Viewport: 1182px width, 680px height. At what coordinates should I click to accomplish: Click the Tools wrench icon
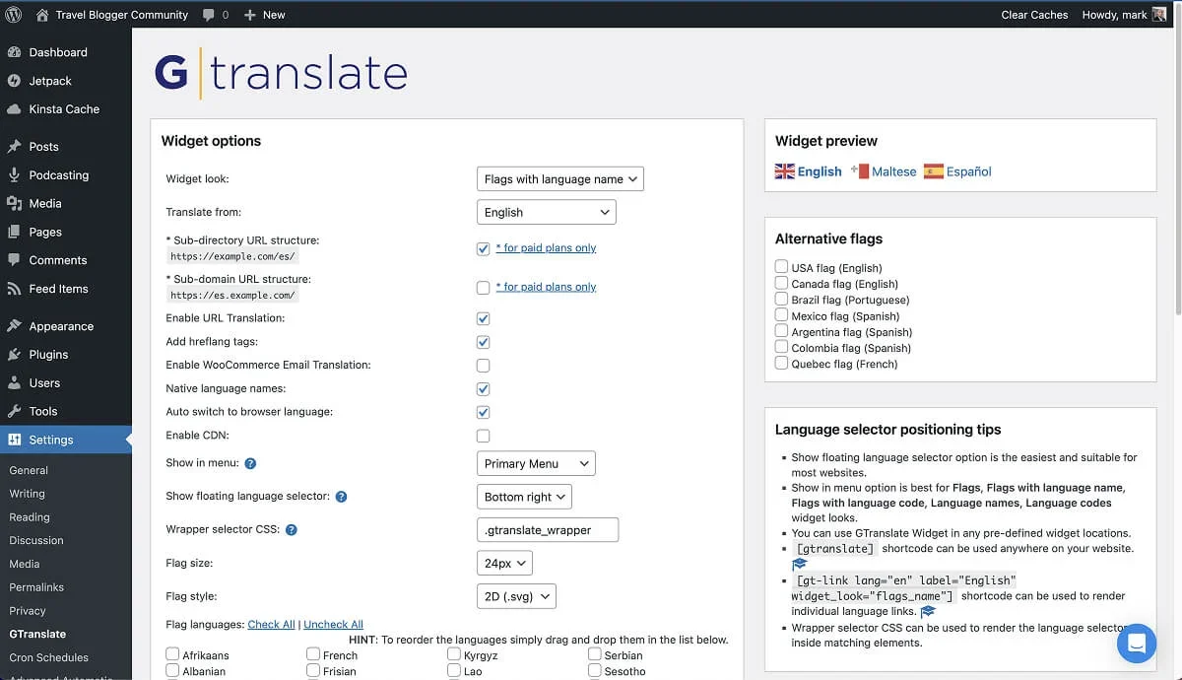pyautogui.click(x=14, y=411)
